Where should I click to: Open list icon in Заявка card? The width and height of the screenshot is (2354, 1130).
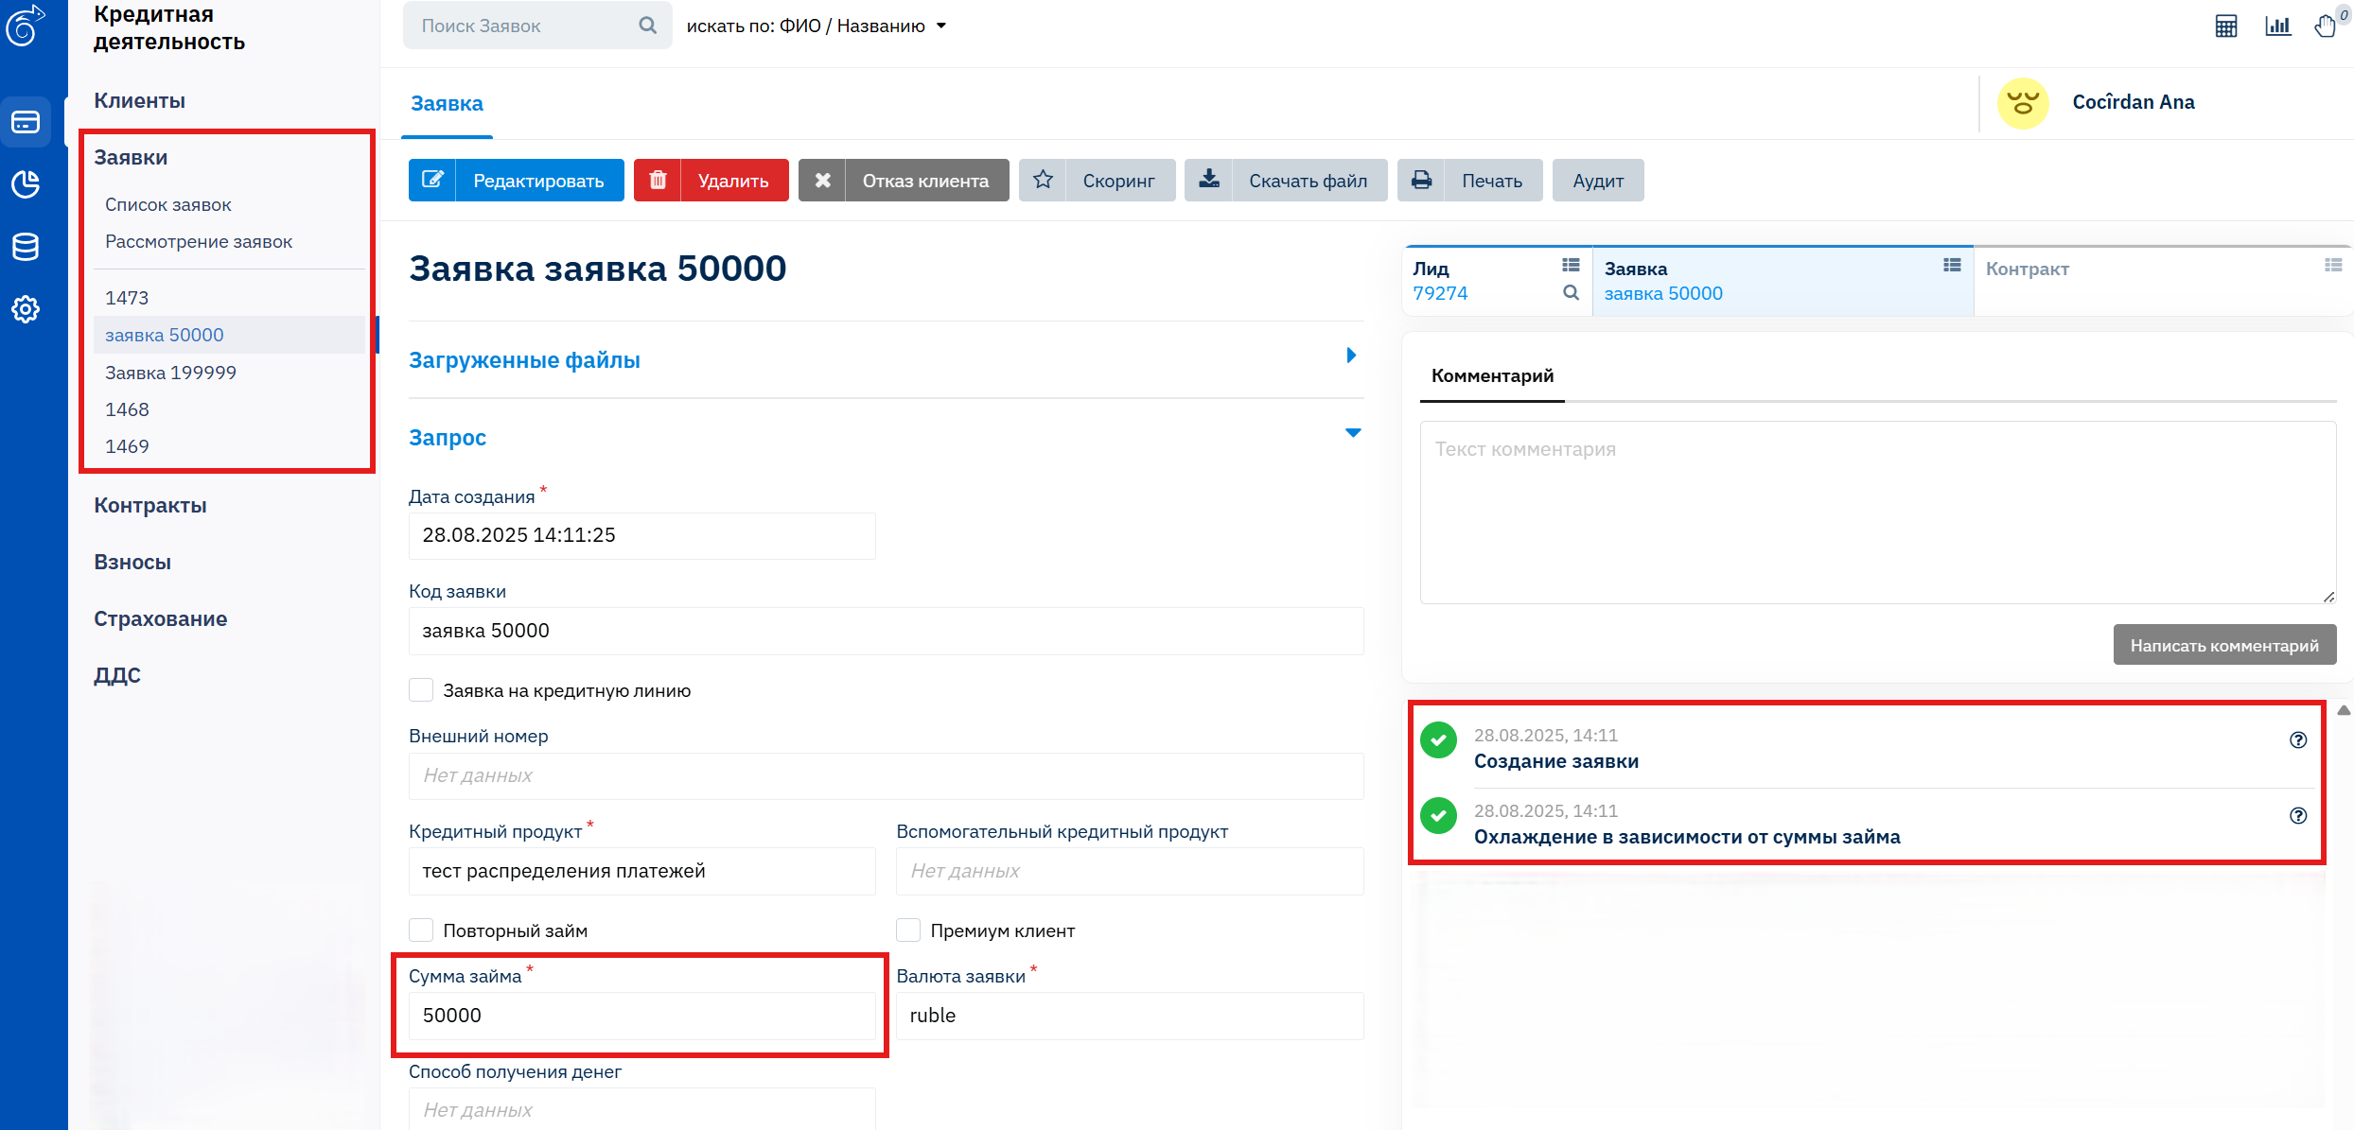tap(1952, 266)
